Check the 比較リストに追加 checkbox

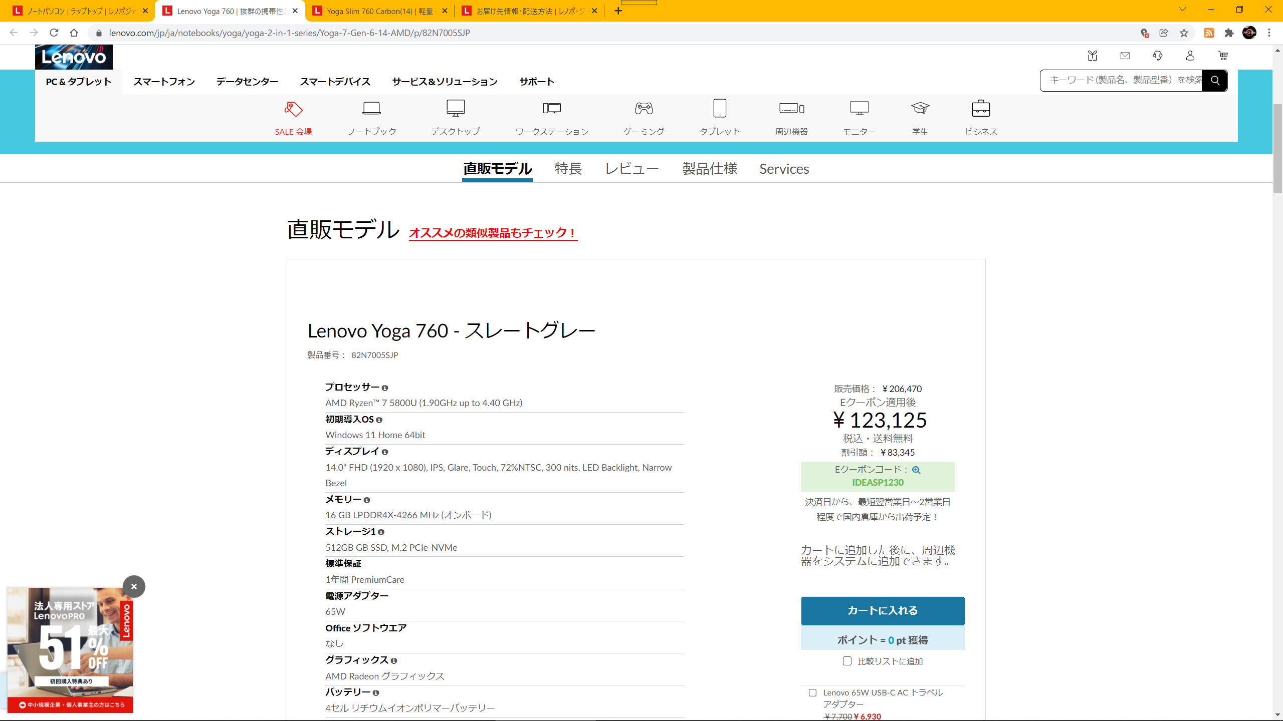[847, 661]
